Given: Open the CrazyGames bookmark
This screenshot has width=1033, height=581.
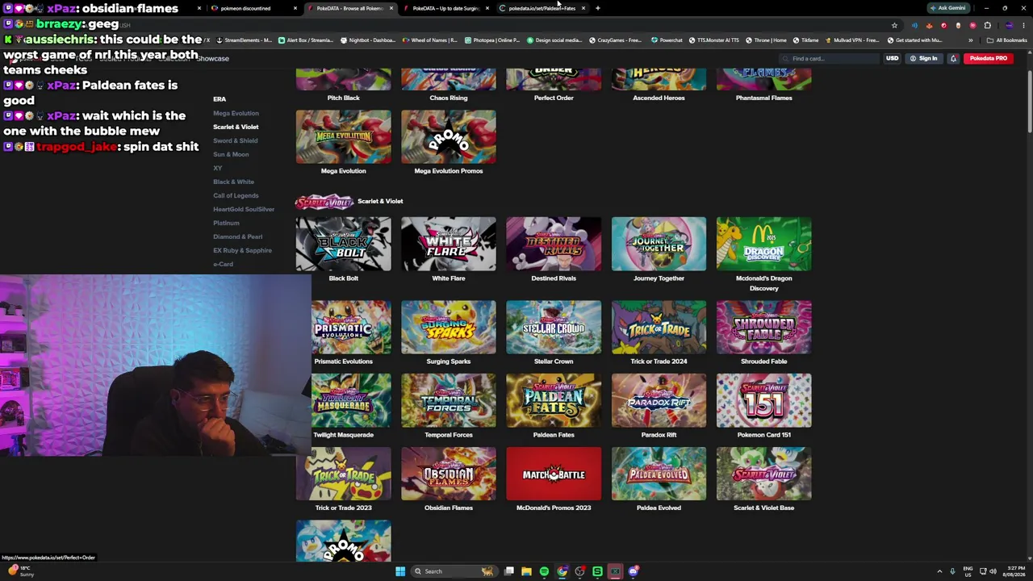Looking at the screenshot, I should (x=617, y=40).
